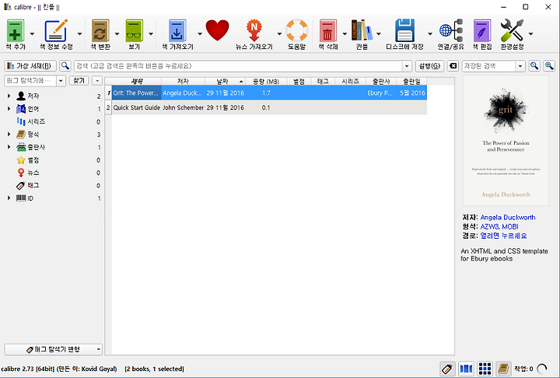Click the jobs (작업: 0) spinner indicator

click(x=542, y=369)
